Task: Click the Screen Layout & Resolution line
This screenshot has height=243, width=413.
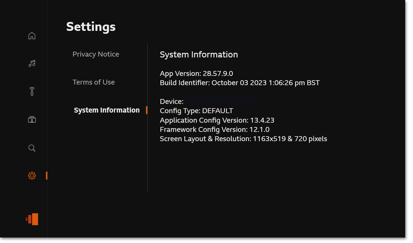Action: [x=243, y=139]
